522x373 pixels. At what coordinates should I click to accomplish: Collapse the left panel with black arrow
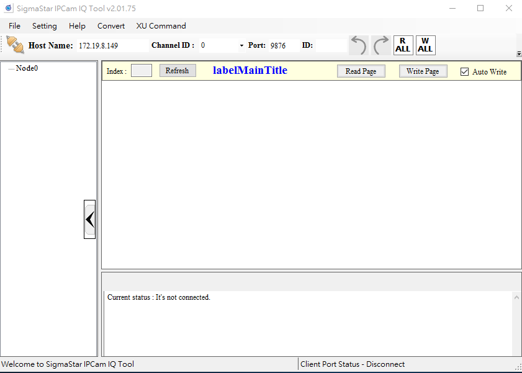90,219
